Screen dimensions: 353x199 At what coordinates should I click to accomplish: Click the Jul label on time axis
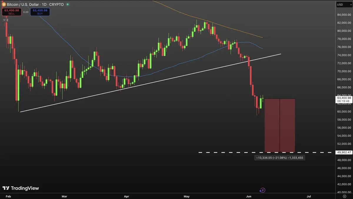click(x=309, y=196)
